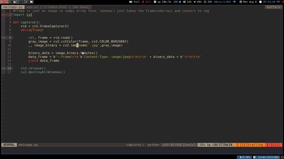The height and width of the screenshot is (159, 284).
Task: Click the uptime clock icon
Action: 155,2
